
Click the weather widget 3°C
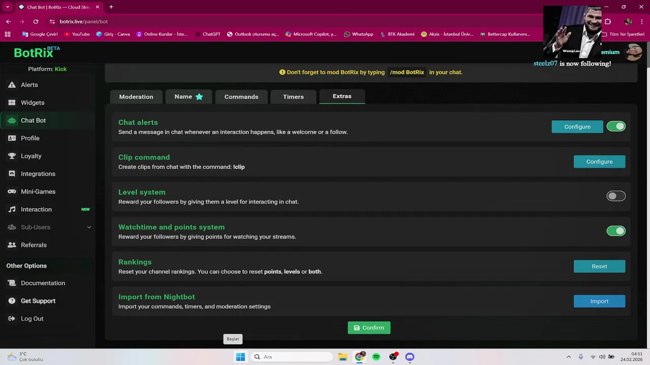pyautogui.click(x=25, y=357)
